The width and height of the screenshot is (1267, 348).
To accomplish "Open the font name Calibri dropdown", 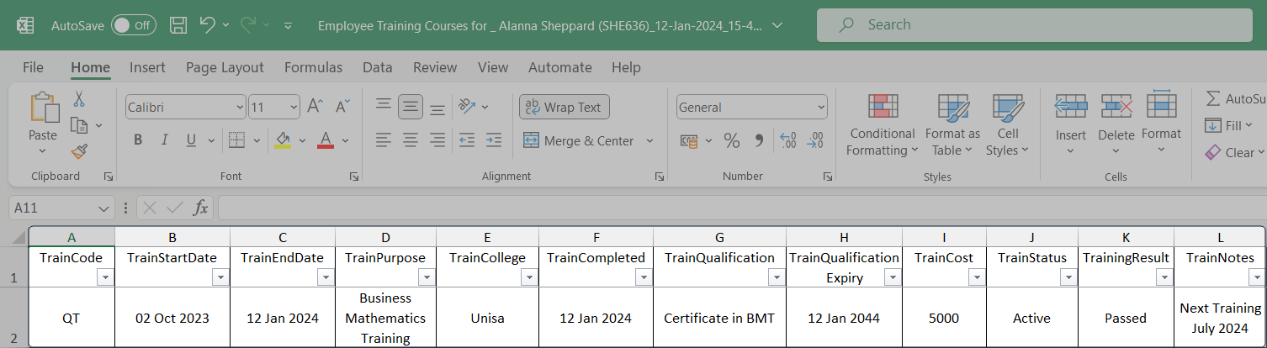I will click(239, 108).
